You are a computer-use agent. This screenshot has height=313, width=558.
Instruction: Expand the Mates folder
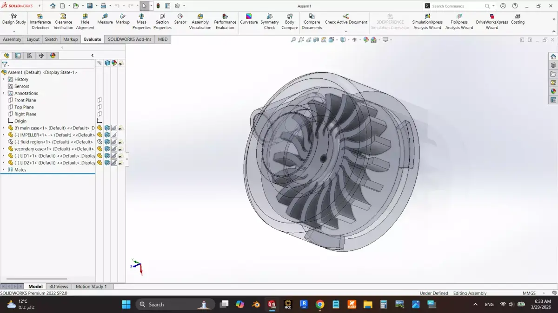pos(3,170)
